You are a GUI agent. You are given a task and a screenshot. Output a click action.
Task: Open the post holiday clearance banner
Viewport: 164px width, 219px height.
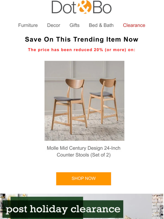(x=82, y=206)
